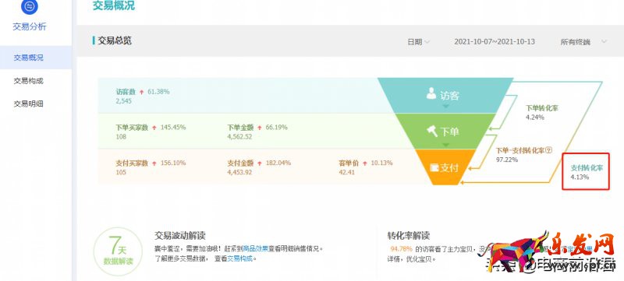Click the help icon next to 下单-支付转化率
This screenshot has width=624, height=281.
[549, 150]
